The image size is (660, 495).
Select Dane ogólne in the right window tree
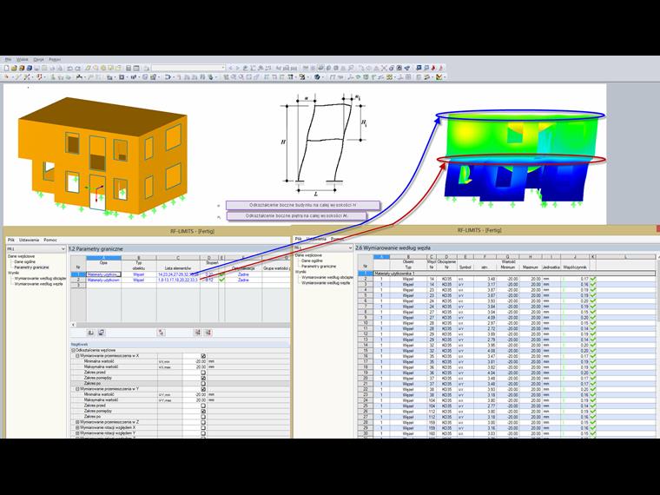coord(312,261)
